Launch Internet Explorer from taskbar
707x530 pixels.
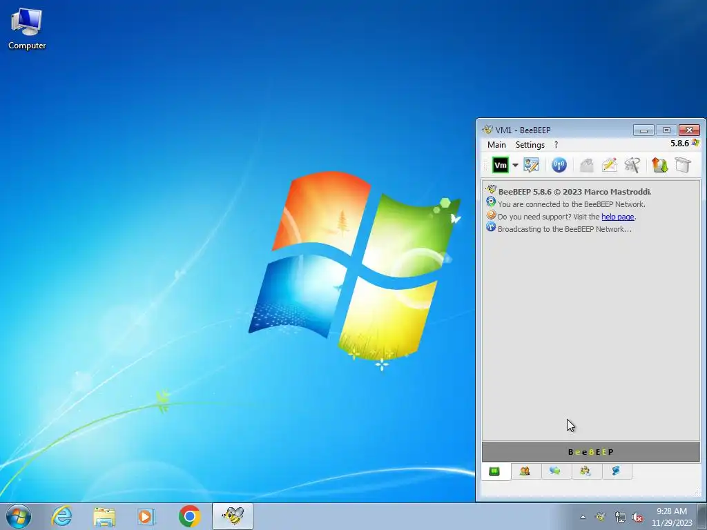[61, 516]
